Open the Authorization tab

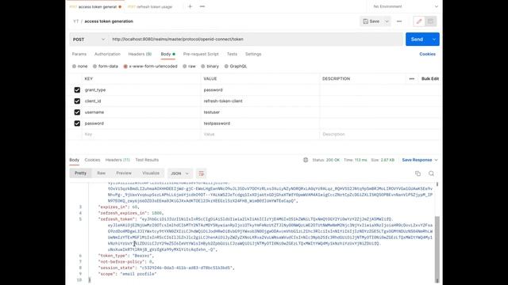pos(107,55)
